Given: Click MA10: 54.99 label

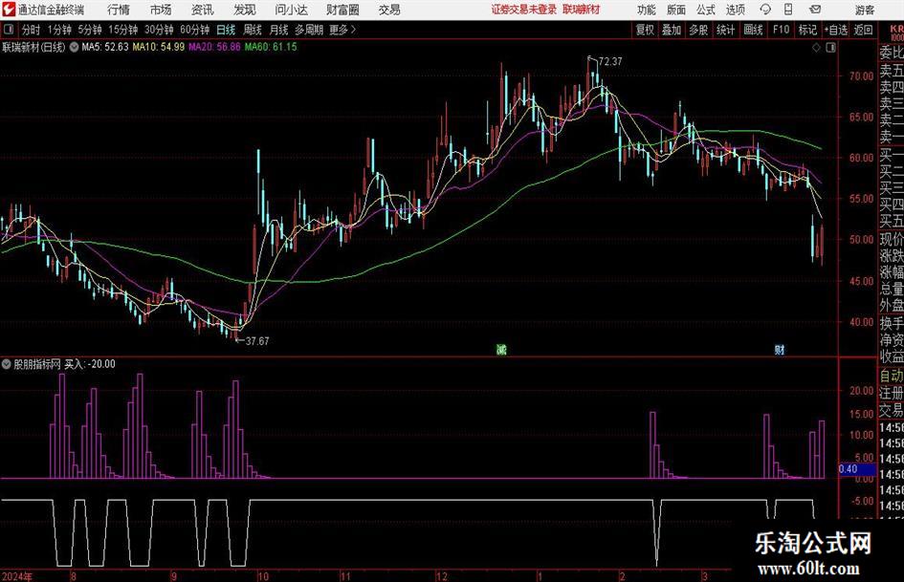Looking at the screenshot, I should tap(159, 47).
